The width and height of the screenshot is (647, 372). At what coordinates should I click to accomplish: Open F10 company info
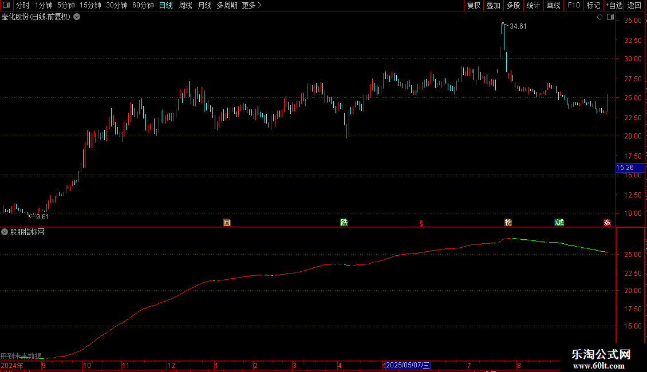tap(574, 5)
